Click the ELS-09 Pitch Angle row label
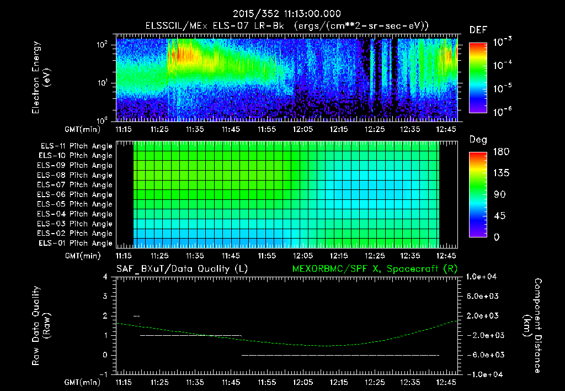 click(74, 166)
